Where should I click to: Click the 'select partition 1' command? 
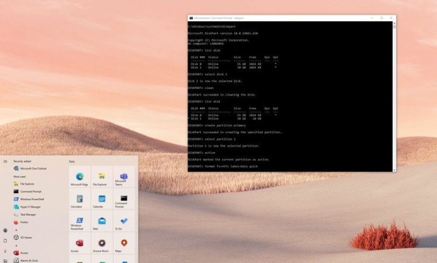212,139
